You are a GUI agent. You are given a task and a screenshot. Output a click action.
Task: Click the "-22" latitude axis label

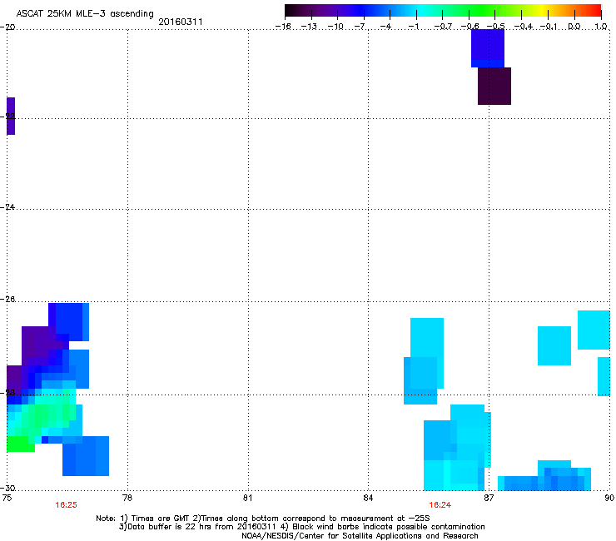coord(8,116)
